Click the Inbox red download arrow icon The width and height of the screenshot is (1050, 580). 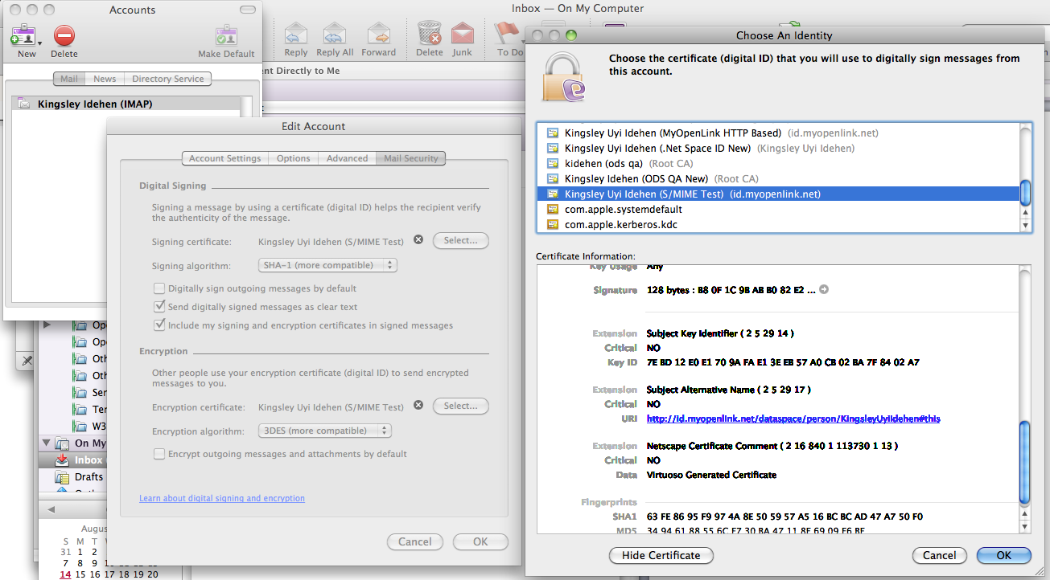tap(62, 460)
